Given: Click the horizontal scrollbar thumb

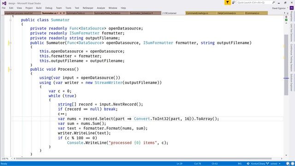Looking at the screenshot, I should [144, 159].
